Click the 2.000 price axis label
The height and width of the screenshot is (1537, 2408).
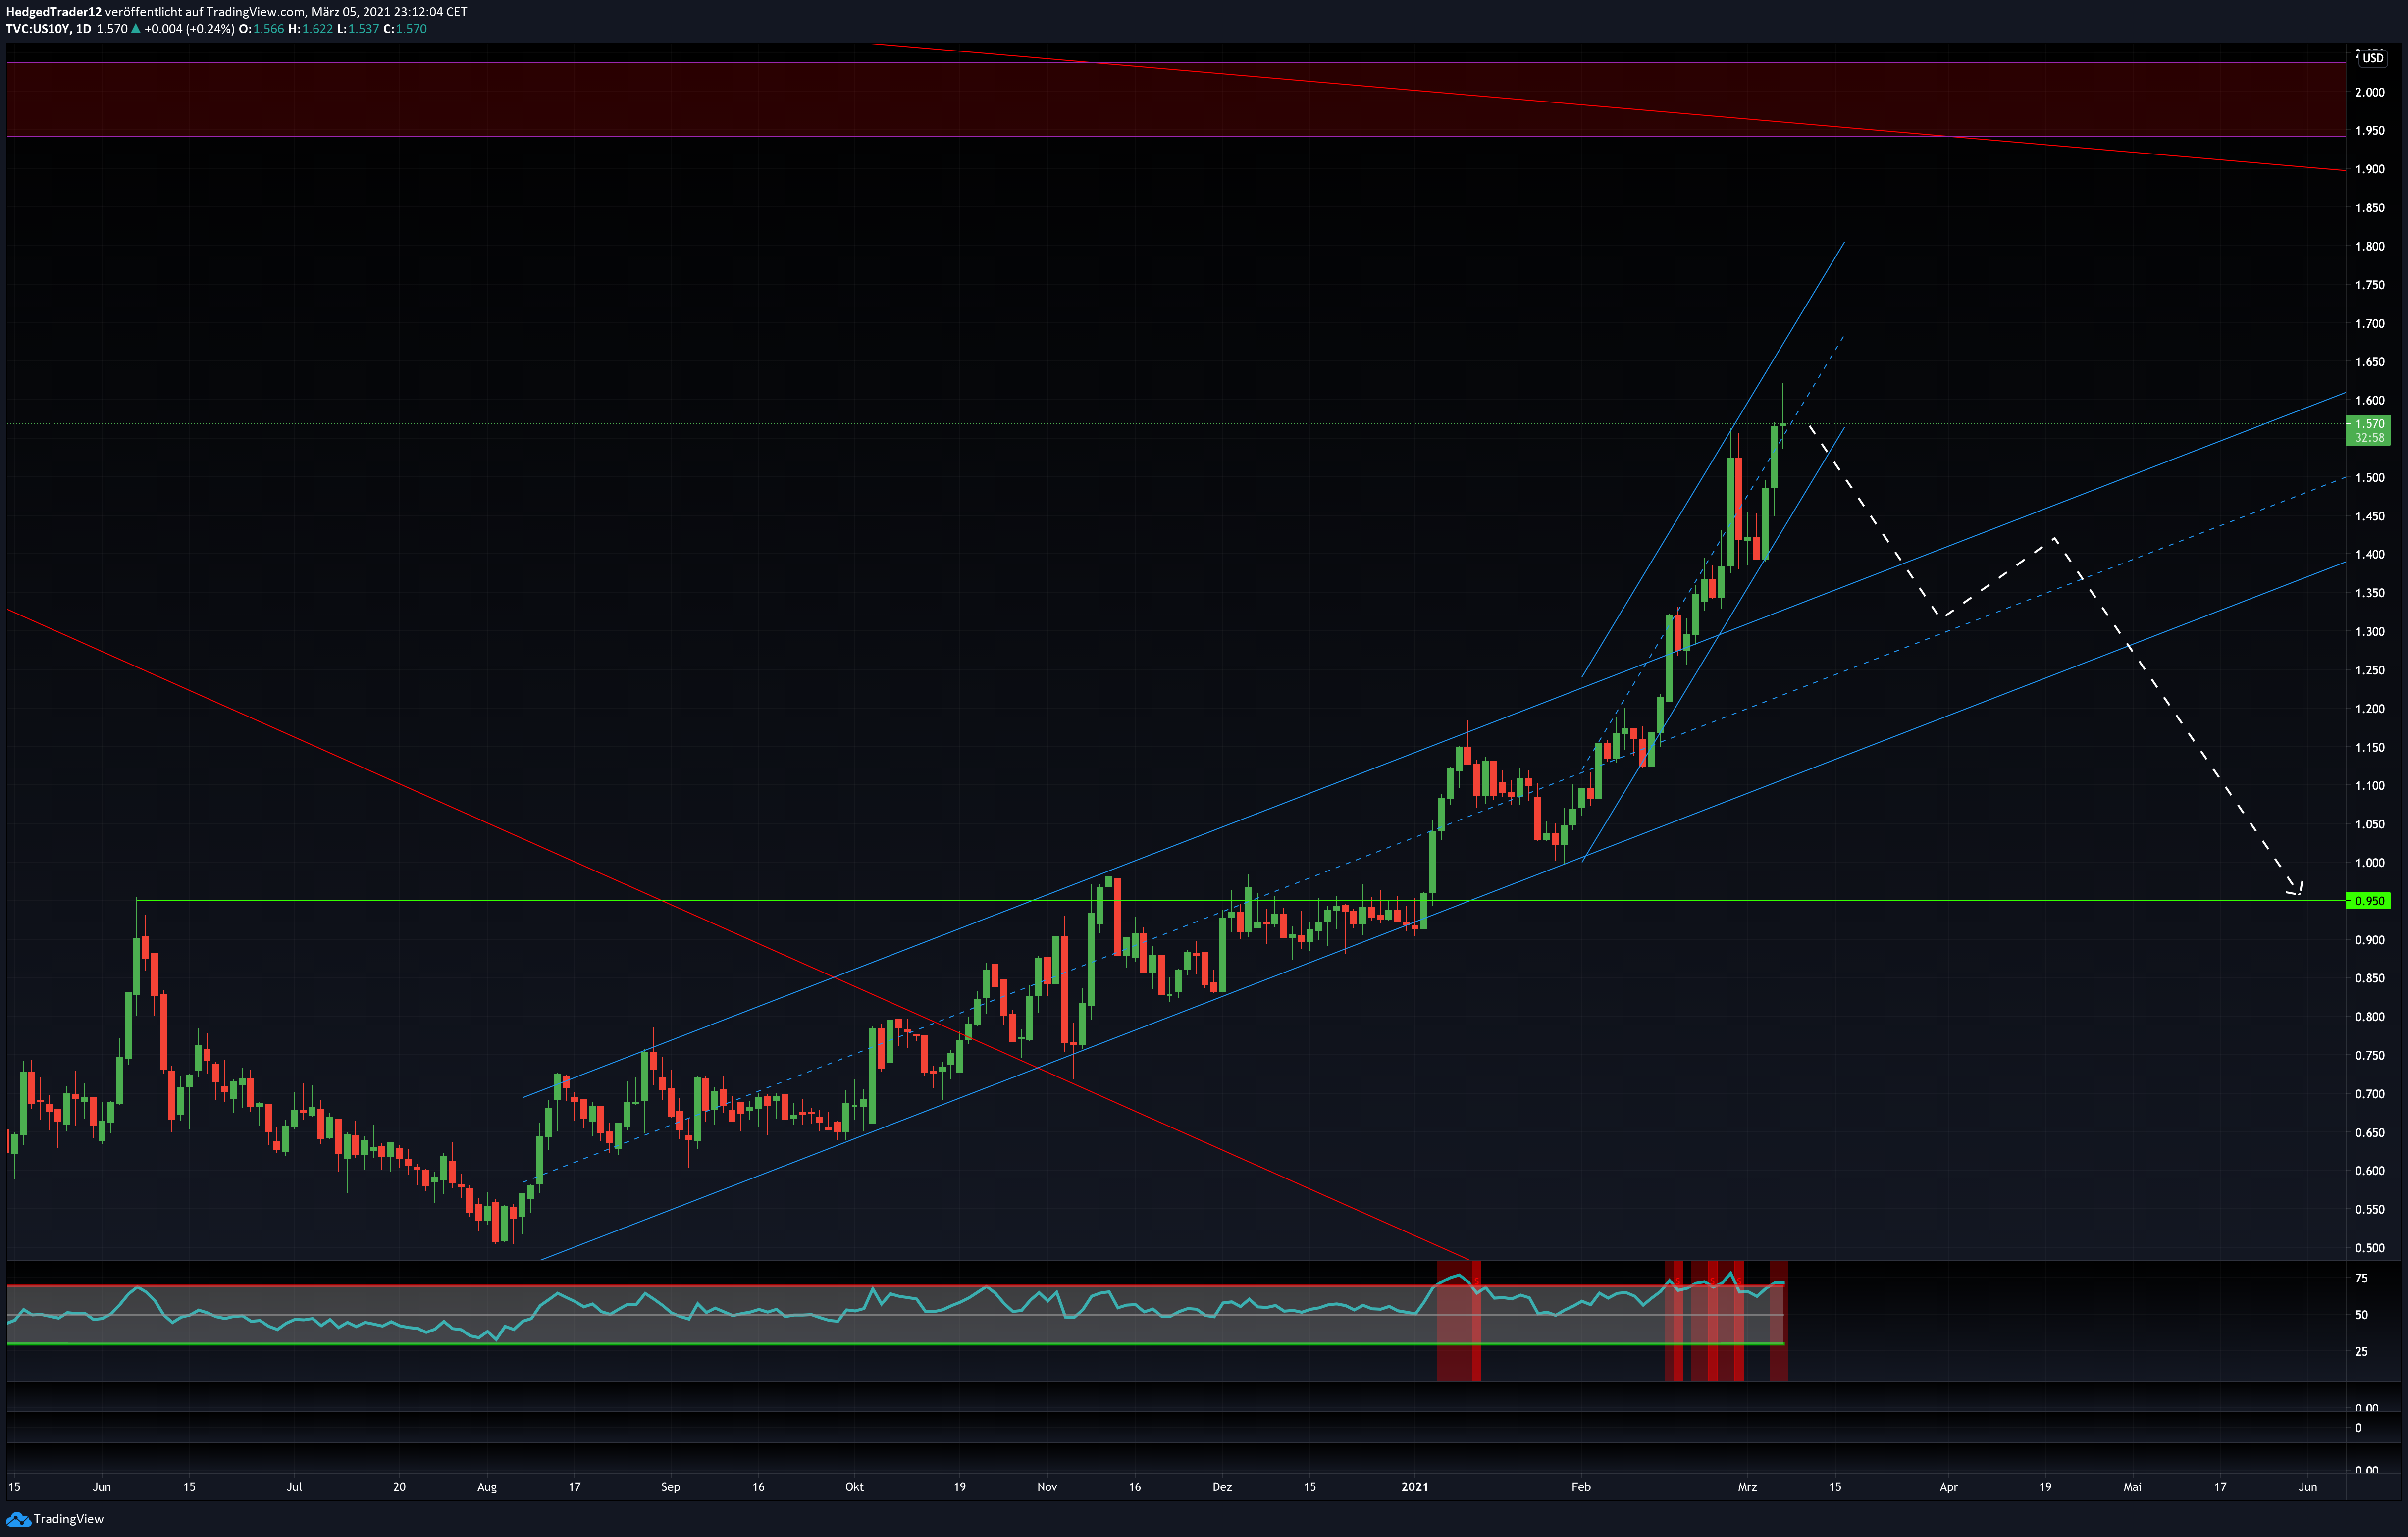2369,92
